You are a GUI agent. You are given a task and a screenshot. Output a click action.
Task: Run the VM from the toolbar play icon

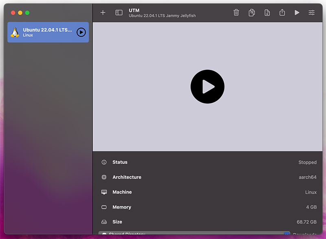[x=297, y=13]
